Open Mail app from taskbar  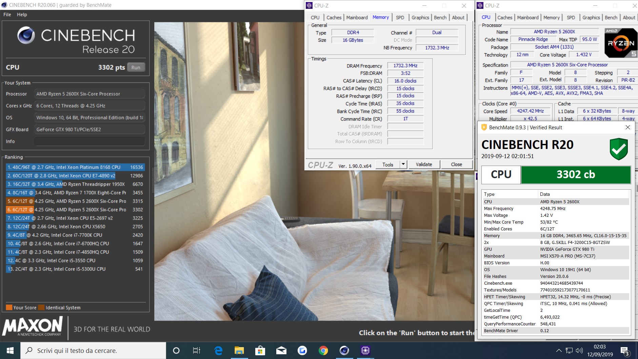click(x=281, y=351)
